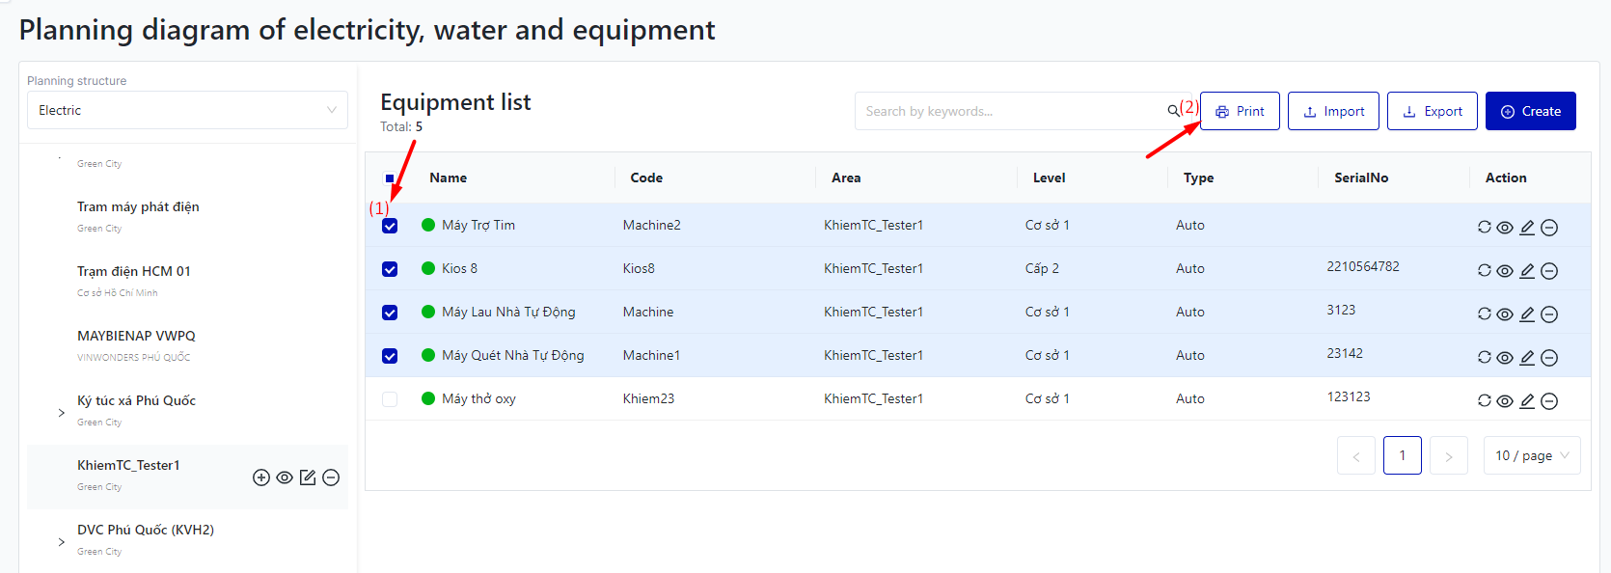Click edit pencil icon for Máy Lau Nhà Tự Động

point(1527,314)
